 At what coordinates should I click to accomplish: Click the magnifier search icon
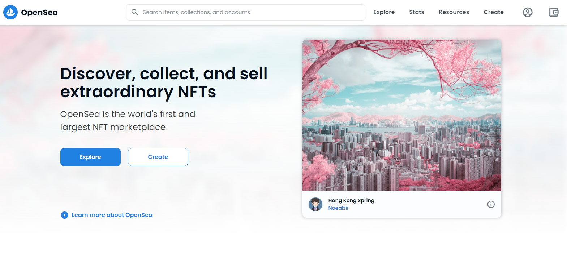click(134, 12)
